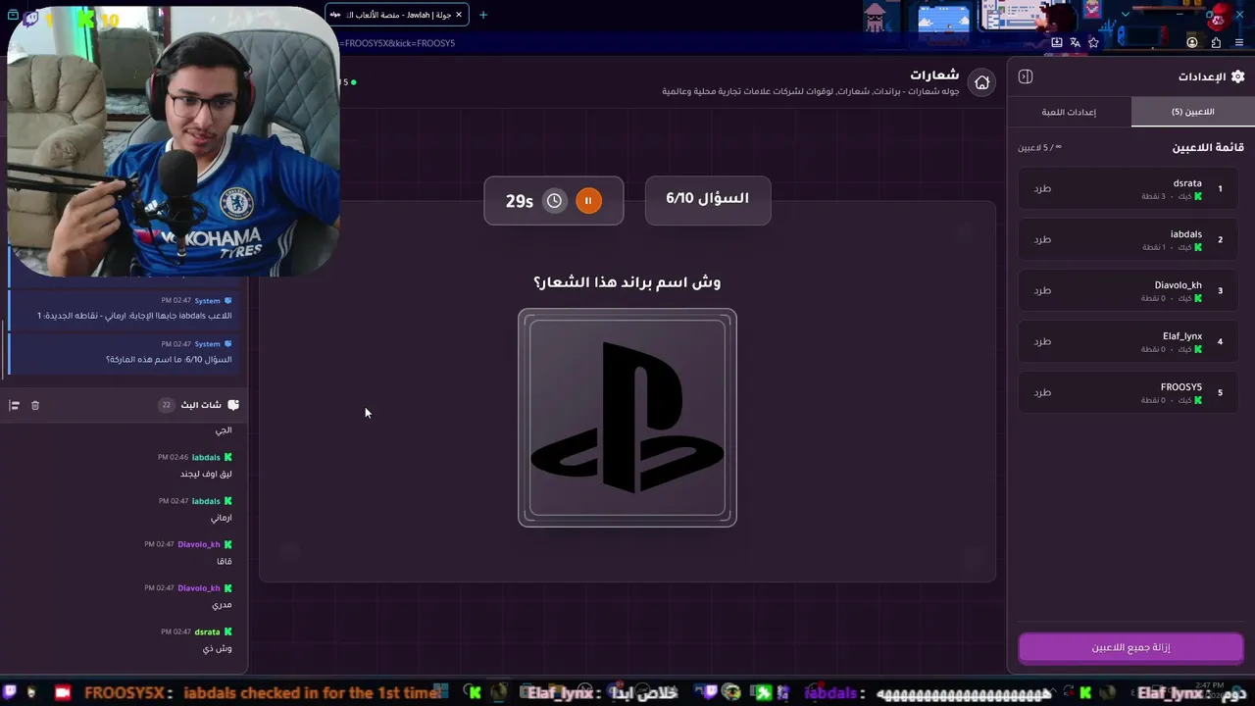The image size is (1255, 706).
Task: Click the gear icon next to الإعدادات
Action: 1237,76
